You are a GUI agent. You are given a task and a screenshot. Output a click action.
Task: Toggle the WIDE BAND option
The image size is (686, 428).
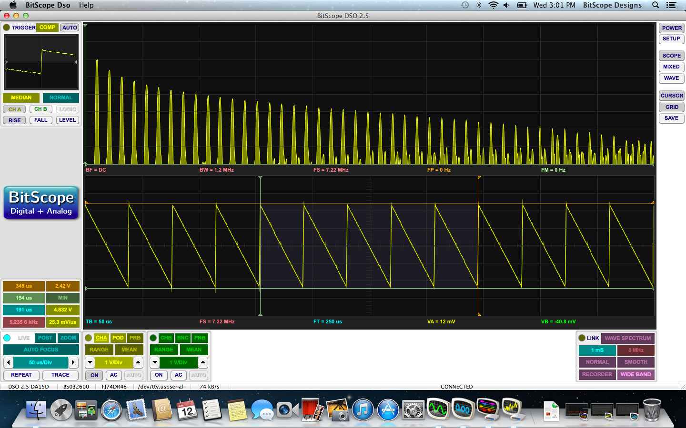coord(636,375)
